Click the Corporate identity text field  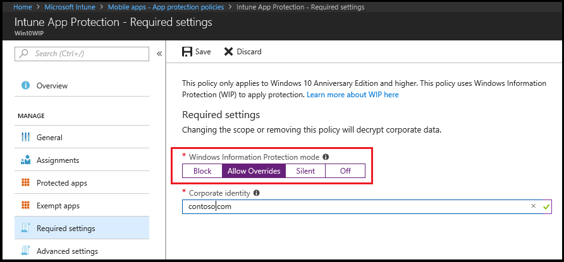354,206
